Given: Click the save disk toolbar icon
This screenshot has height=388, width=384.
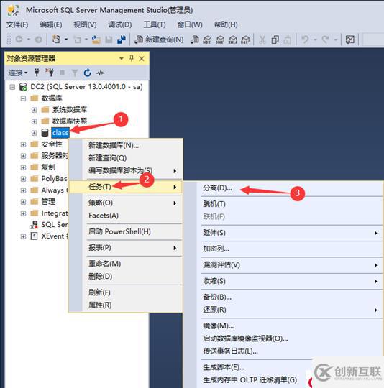Looking at the screenshot, I should point(109,40).
